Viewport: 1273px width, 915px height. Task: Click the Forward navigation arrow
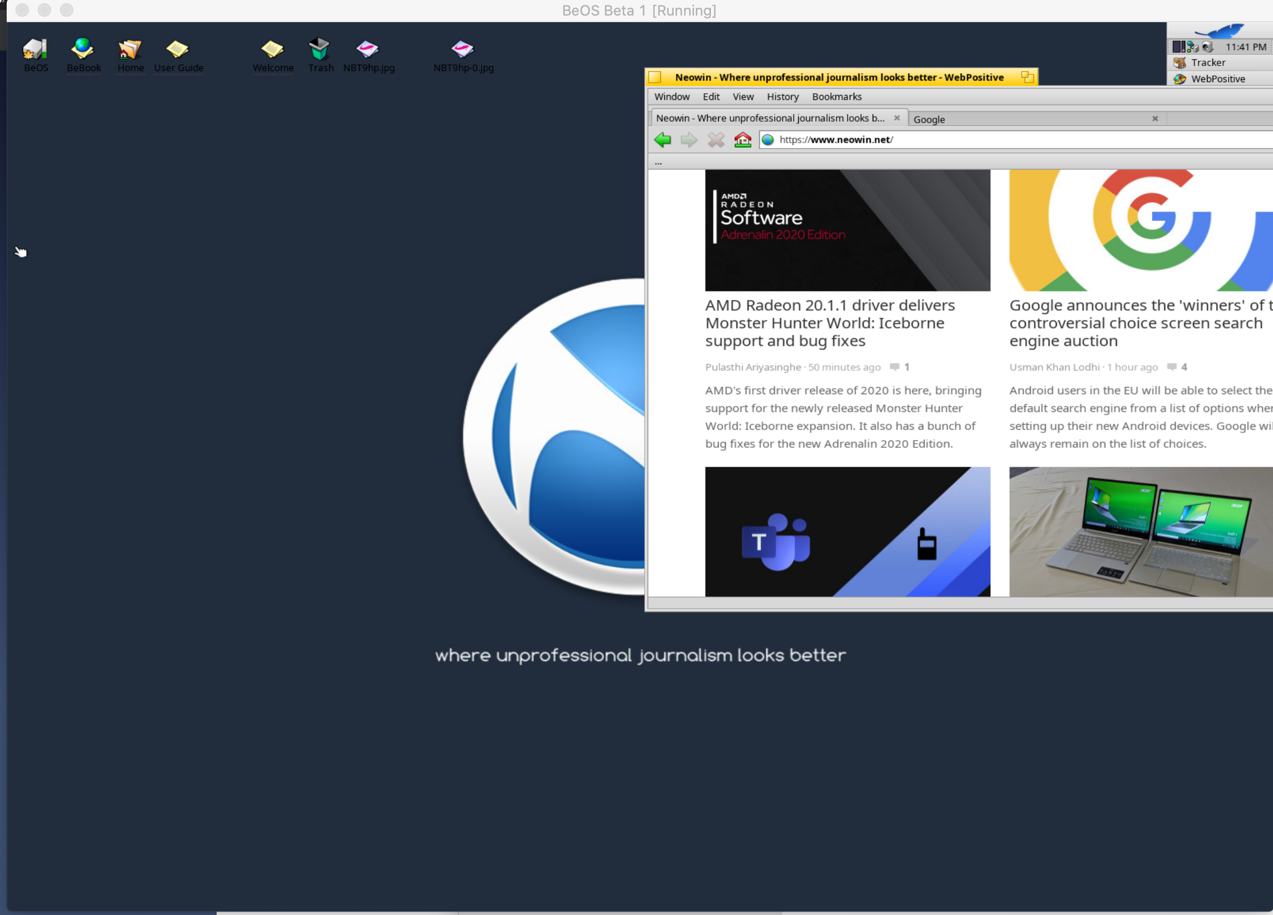[x=689, y=140]
